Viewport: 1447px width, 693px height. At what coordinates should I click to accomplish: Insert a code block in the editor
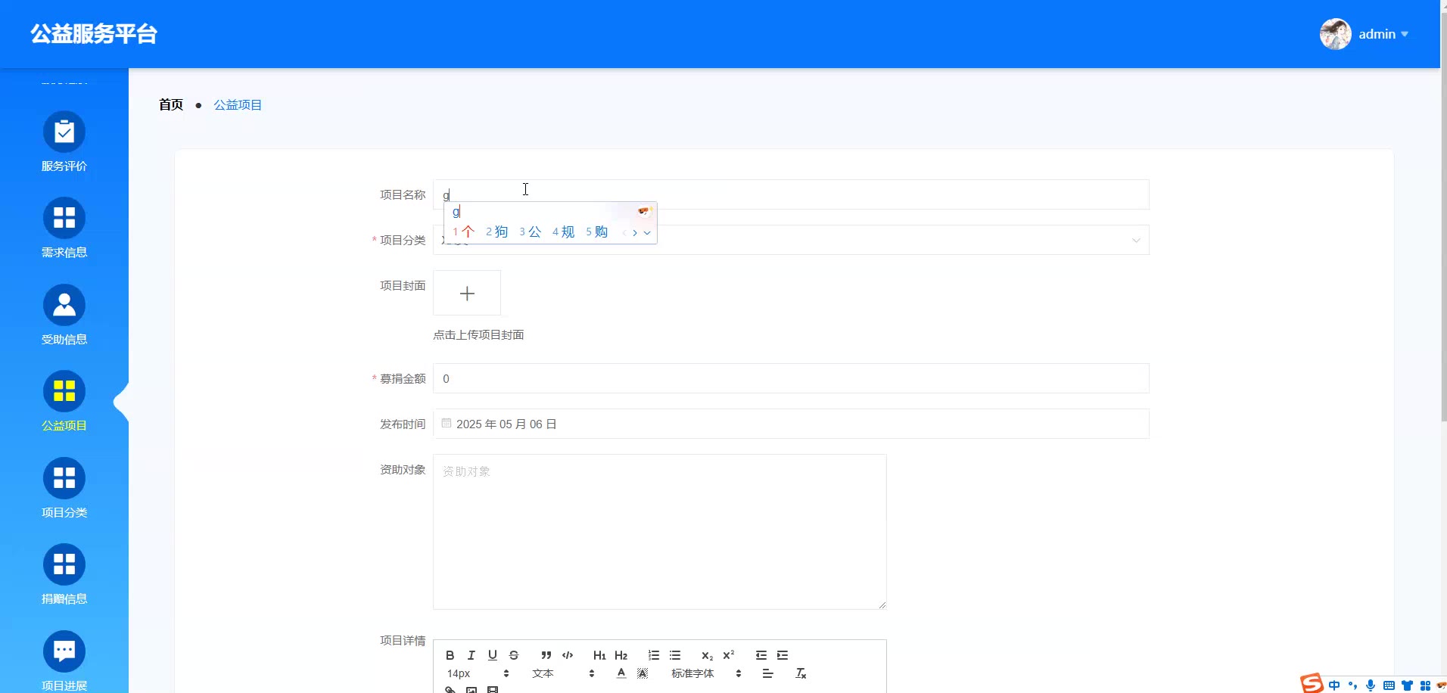click(x=568, y=655)
